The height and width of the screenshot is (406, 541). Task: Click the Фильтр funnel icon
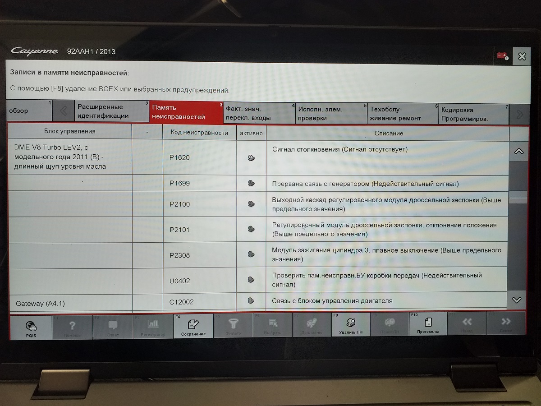(x=233, y=326)
